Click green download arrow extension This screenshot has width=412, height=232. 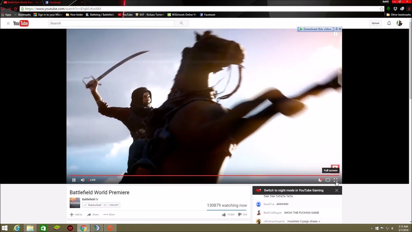pyautogui.click(x=389, y=9)
